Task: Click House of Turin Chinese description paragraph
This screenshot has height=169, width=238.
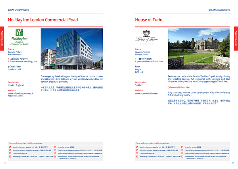Action: [x=199, y=102]
